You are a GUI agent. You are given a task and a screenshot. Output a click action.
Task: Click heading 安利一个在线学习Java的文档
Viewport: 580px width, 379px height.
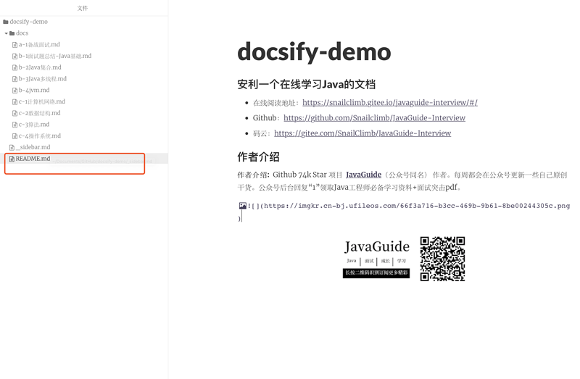click(x=306, y=85)
